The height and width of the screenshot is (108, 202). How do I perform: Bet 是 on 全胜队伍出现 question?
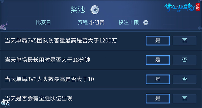click(x=158, y=98)
